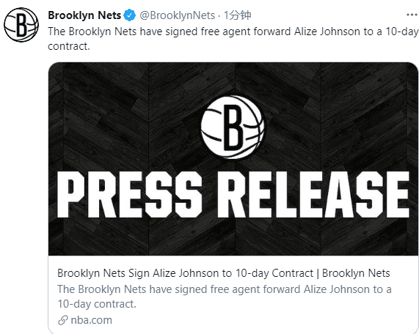Click the word RELEASE in the image
Screen dimensions: 419x334
click(x=313, y=195)
